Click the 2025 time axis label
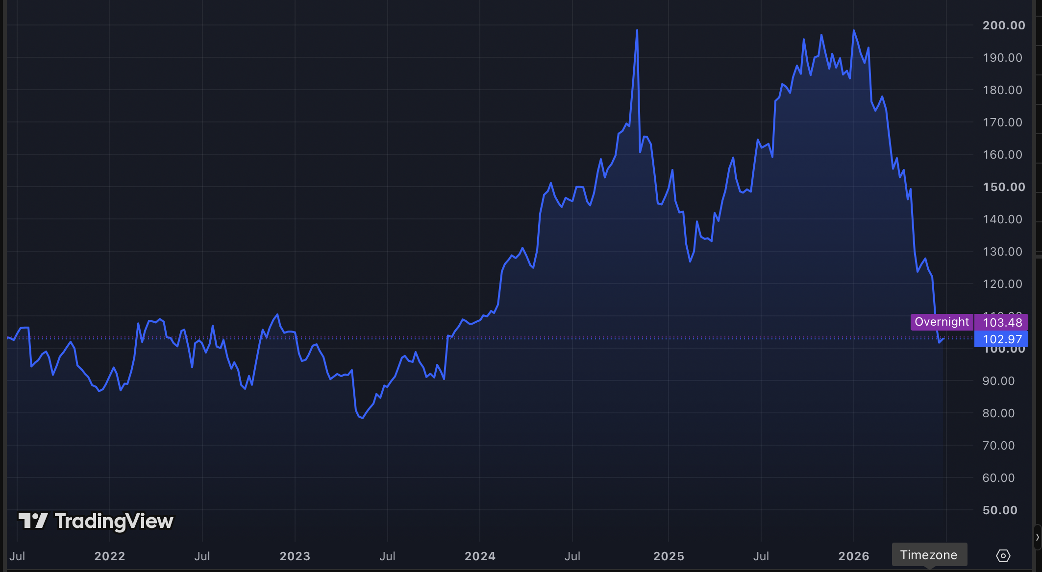 pos(669,556)
